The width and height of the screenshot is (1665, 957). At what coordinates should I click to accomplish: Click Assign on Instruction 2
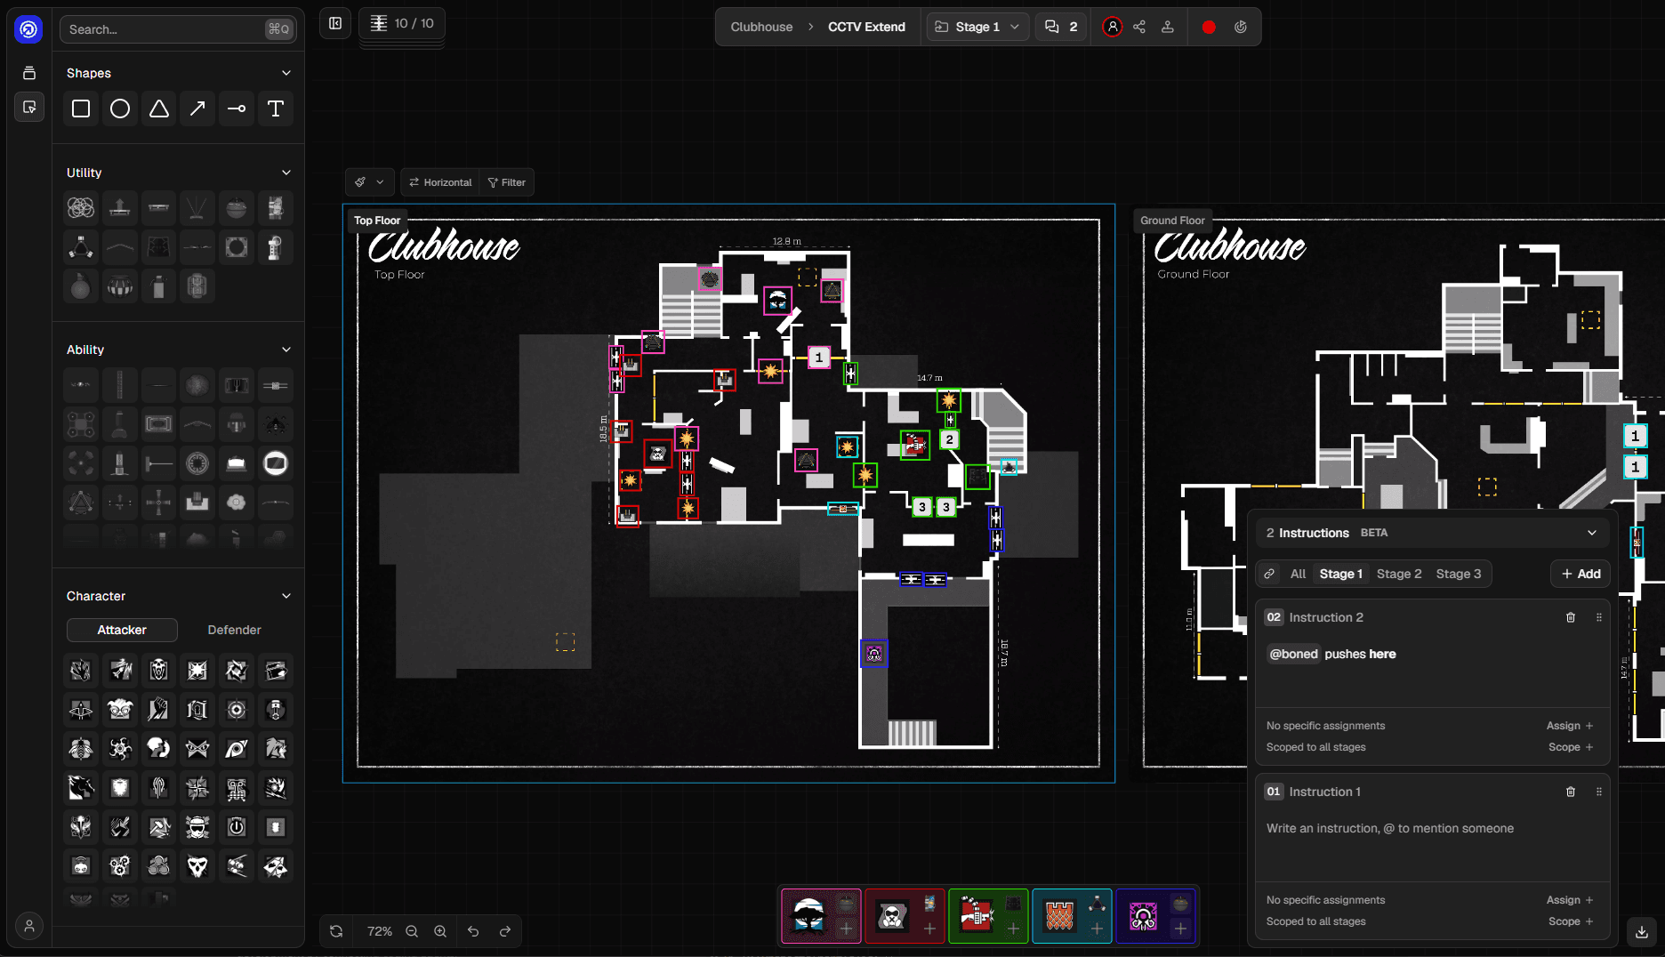pos(1570,726)
